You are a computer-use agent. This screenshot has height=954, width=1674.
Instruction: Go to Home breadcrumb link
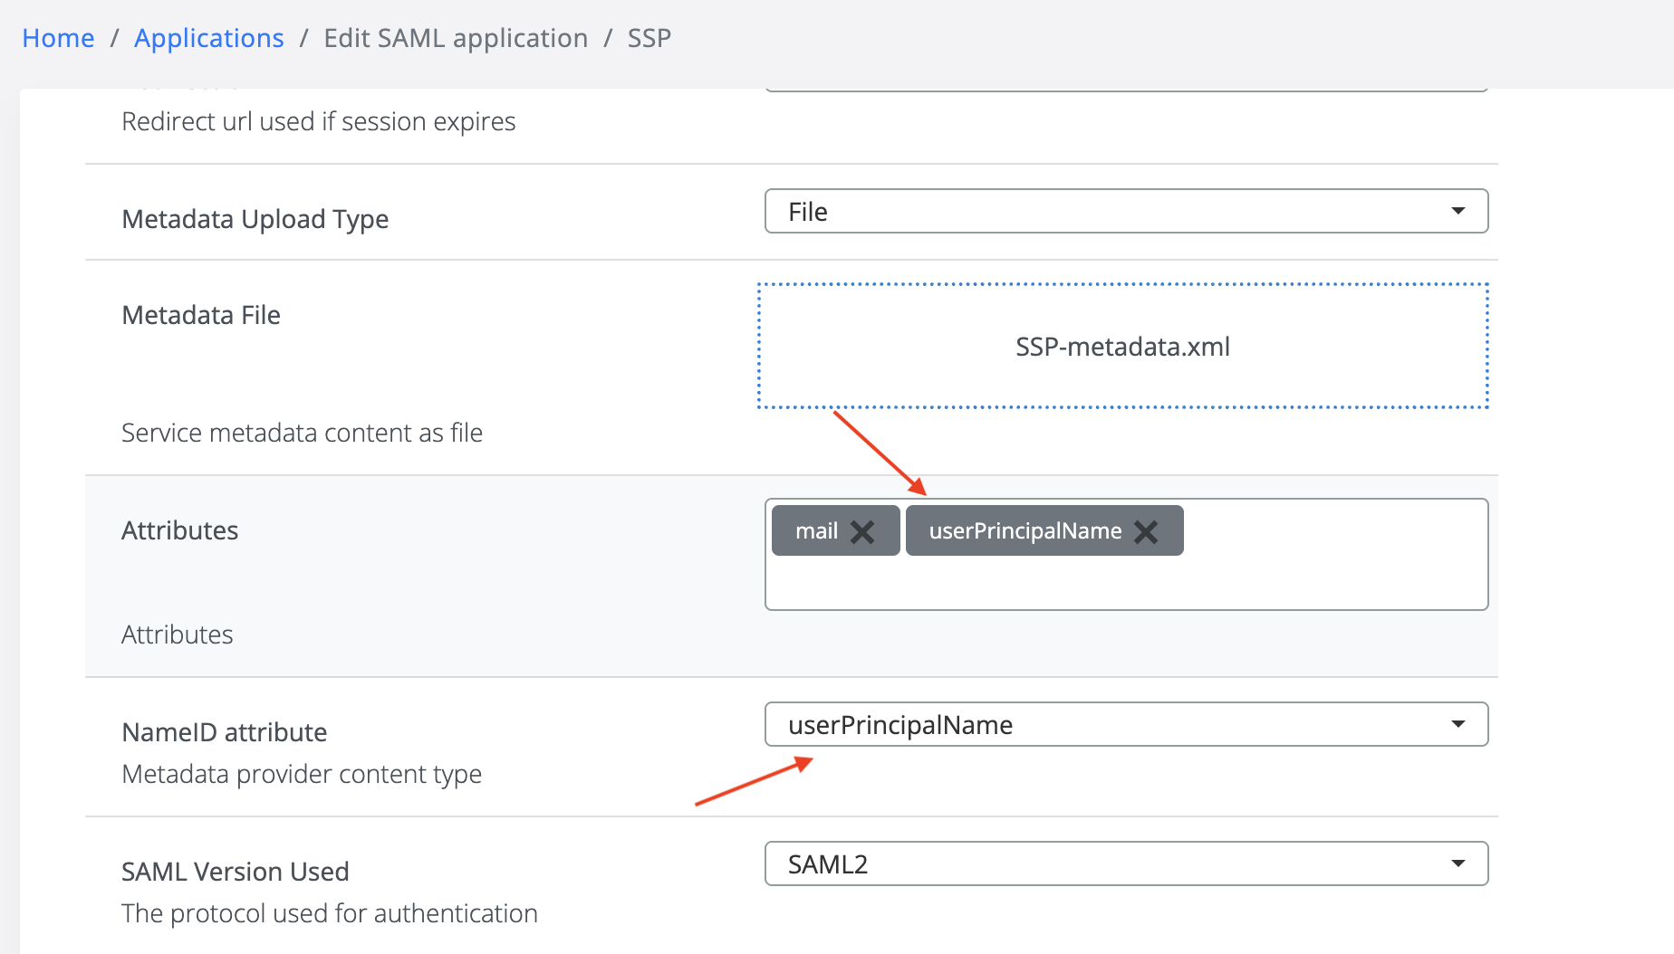point(58,38)
